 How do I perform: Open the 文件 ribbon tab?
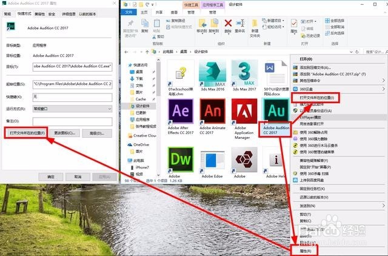[x=129, y=12]
